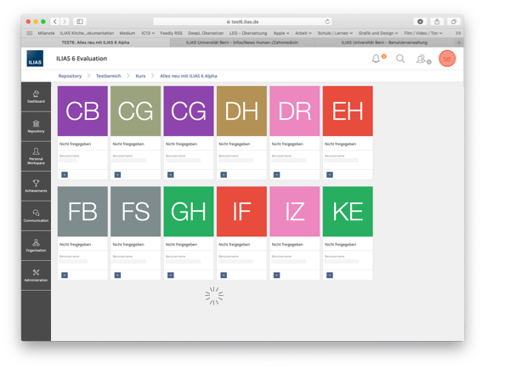Select the Achievements trophy icon
This screenshot has height=369, width=510.
coord(36,185)
